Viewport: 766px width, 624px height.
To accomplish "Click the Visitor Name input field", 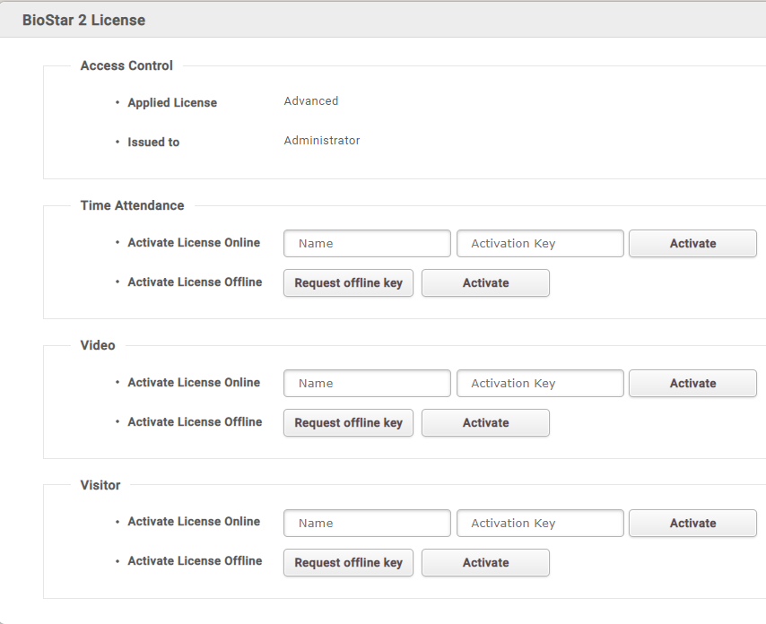I will tap(367, 524).
